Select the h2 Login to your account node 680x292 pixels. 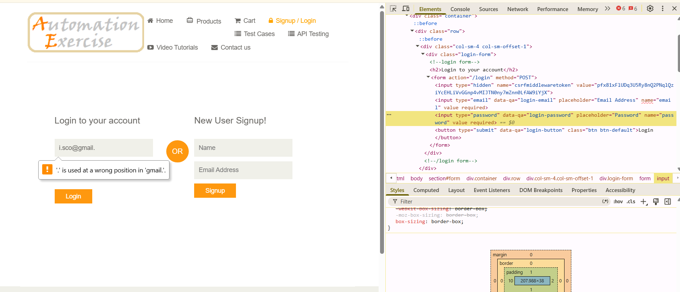tap(474, 70)
